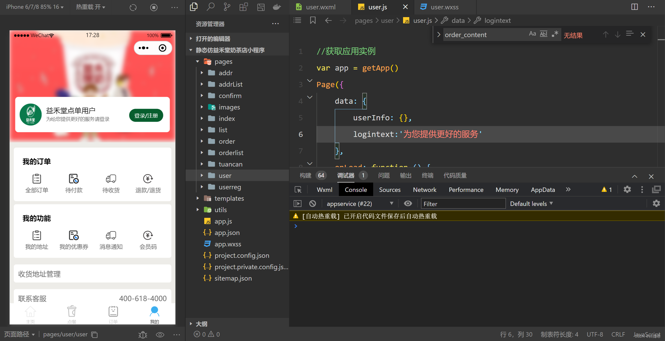The width and height of the screenshot is (665, 341).
Task: Open the Sources devtools tab
Action: pyautogui.click(x=390, y=190)
